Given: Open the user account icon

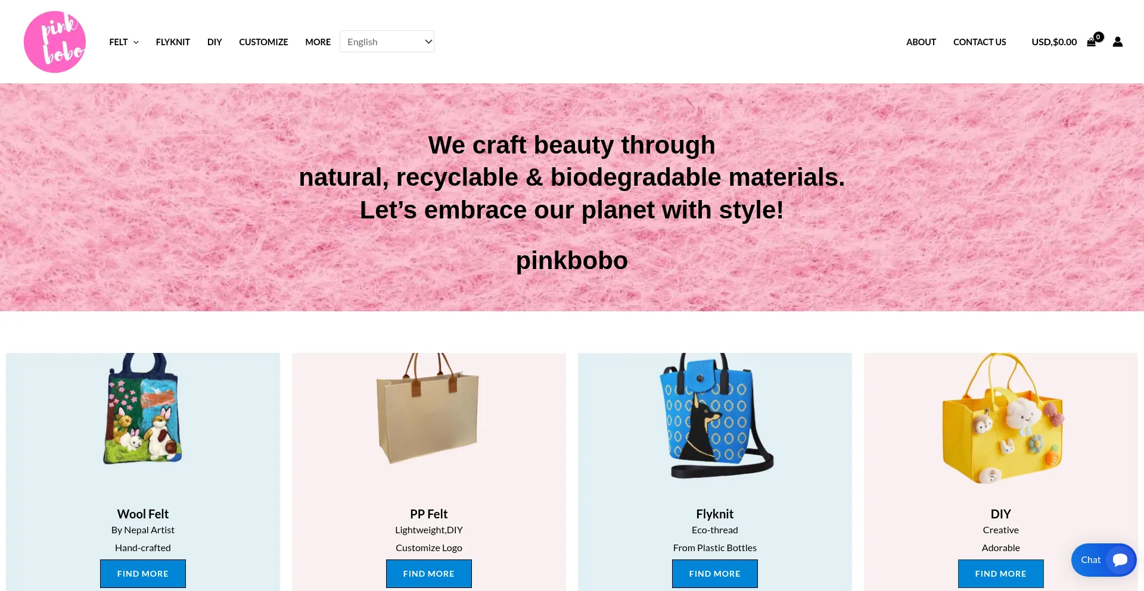Looking at the screenshot, I should [1118, 42].
